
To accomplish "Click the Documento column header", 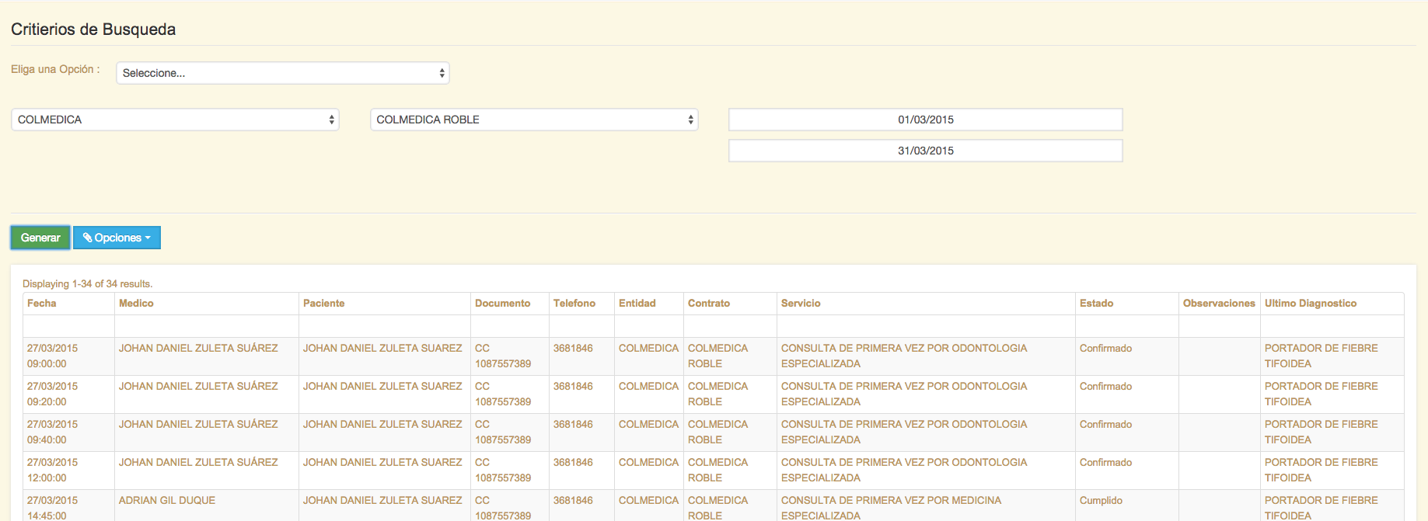I will coord(502,304).
